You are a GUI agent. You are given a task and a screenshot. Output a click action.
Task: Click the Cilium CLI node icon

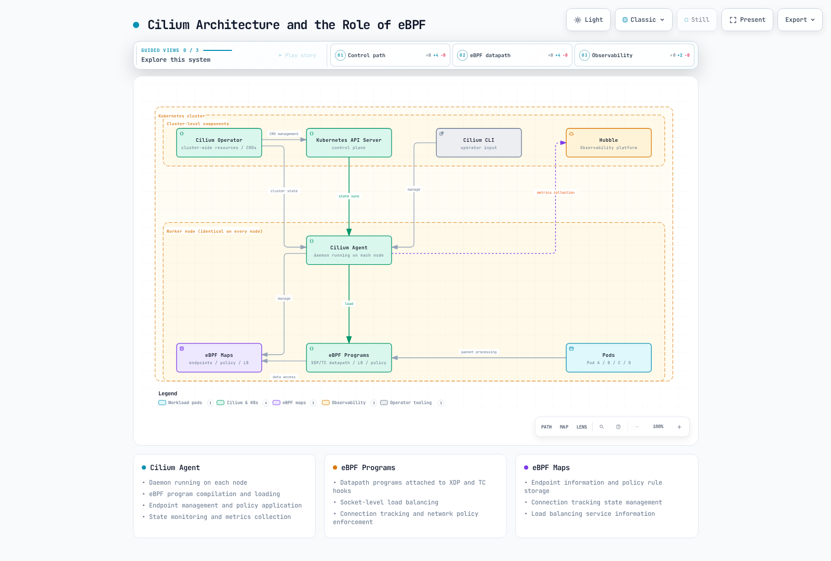[441, 133]
